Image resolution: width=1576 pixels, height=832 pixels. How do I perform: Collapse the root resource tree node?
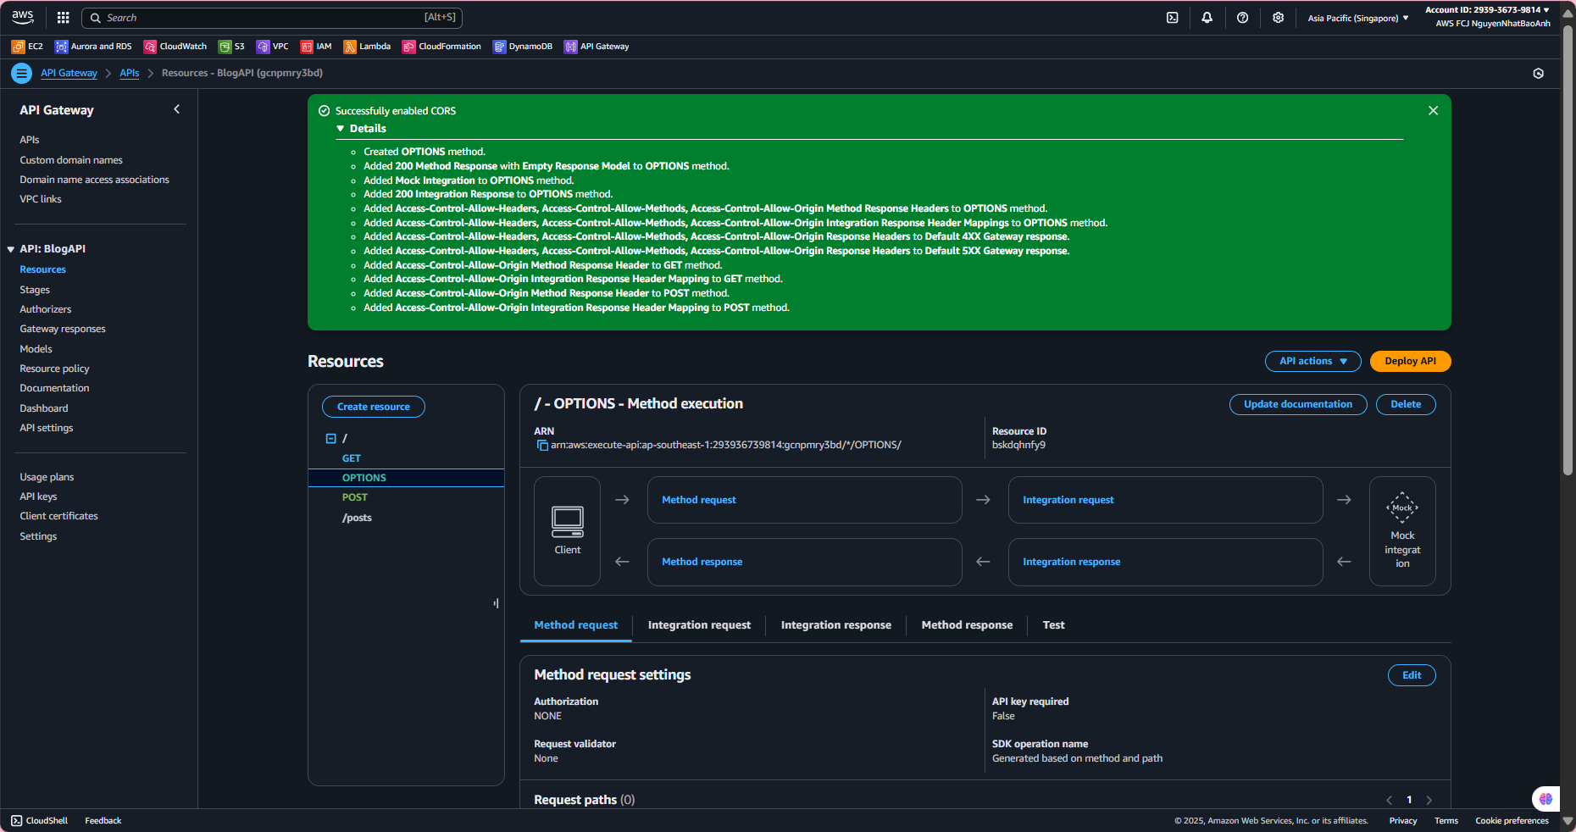tap(331, 439)
